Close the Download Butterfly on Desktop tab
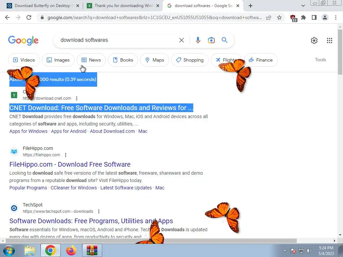Viewport: 343px width, 257px height. 77,6
